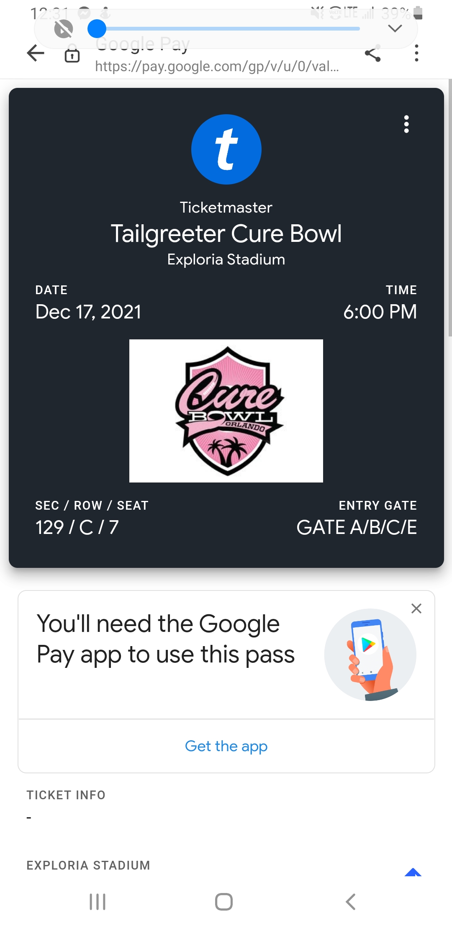This screenshot has width=452, height=929.
Task: Open Android recent apps button
Action: pyautogui.click(x=98, y=902)
